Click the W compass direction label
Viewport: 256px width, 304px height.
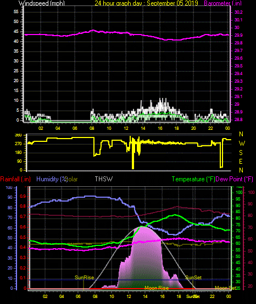click(x=242, y=144)
